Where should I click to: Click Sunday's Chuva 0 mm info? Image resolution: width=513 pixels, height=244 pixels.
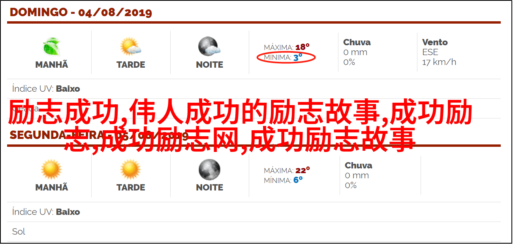[357, 52]
